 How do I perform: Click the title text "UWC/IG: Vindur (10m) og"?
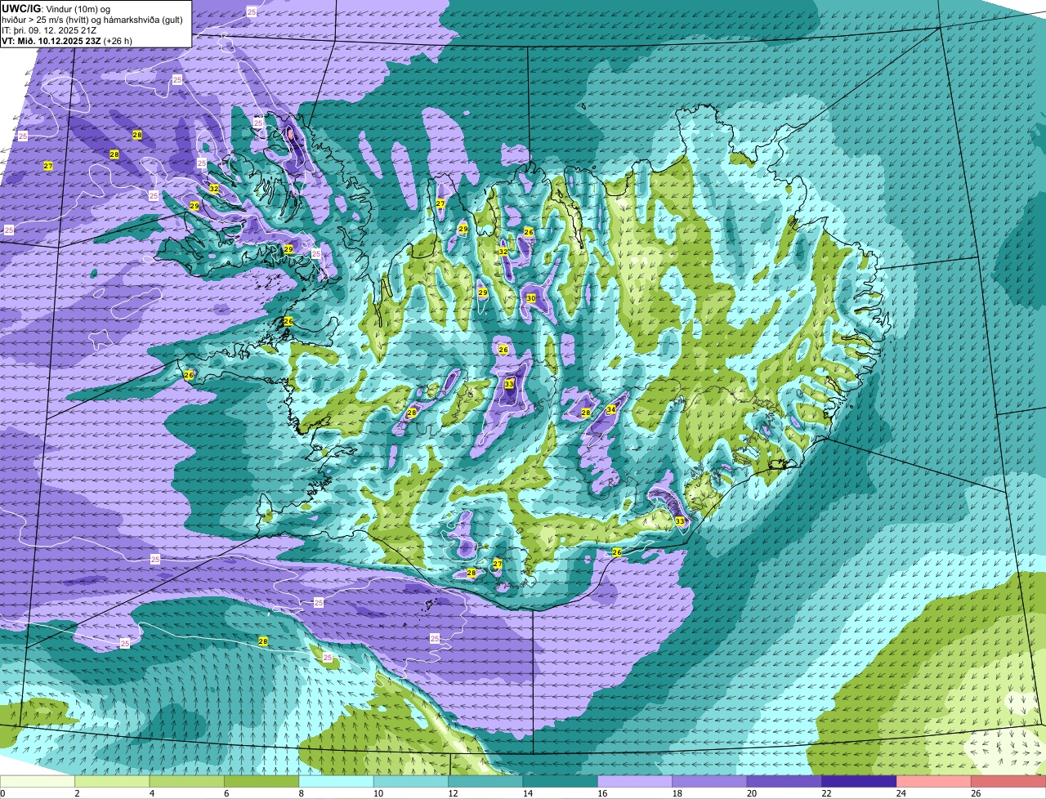click(56, 8)
